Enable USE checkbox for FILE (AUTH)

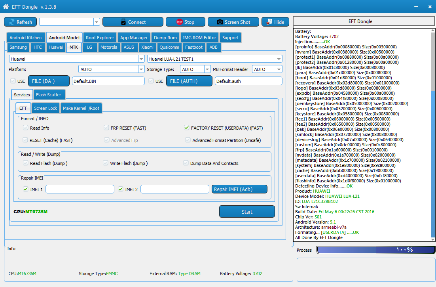coord(151,81)
